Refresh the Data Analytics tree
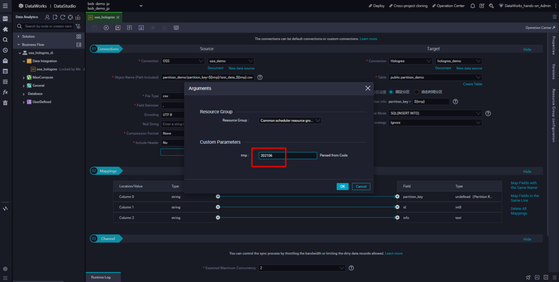The image size is (559, 282). coord(62,17)
